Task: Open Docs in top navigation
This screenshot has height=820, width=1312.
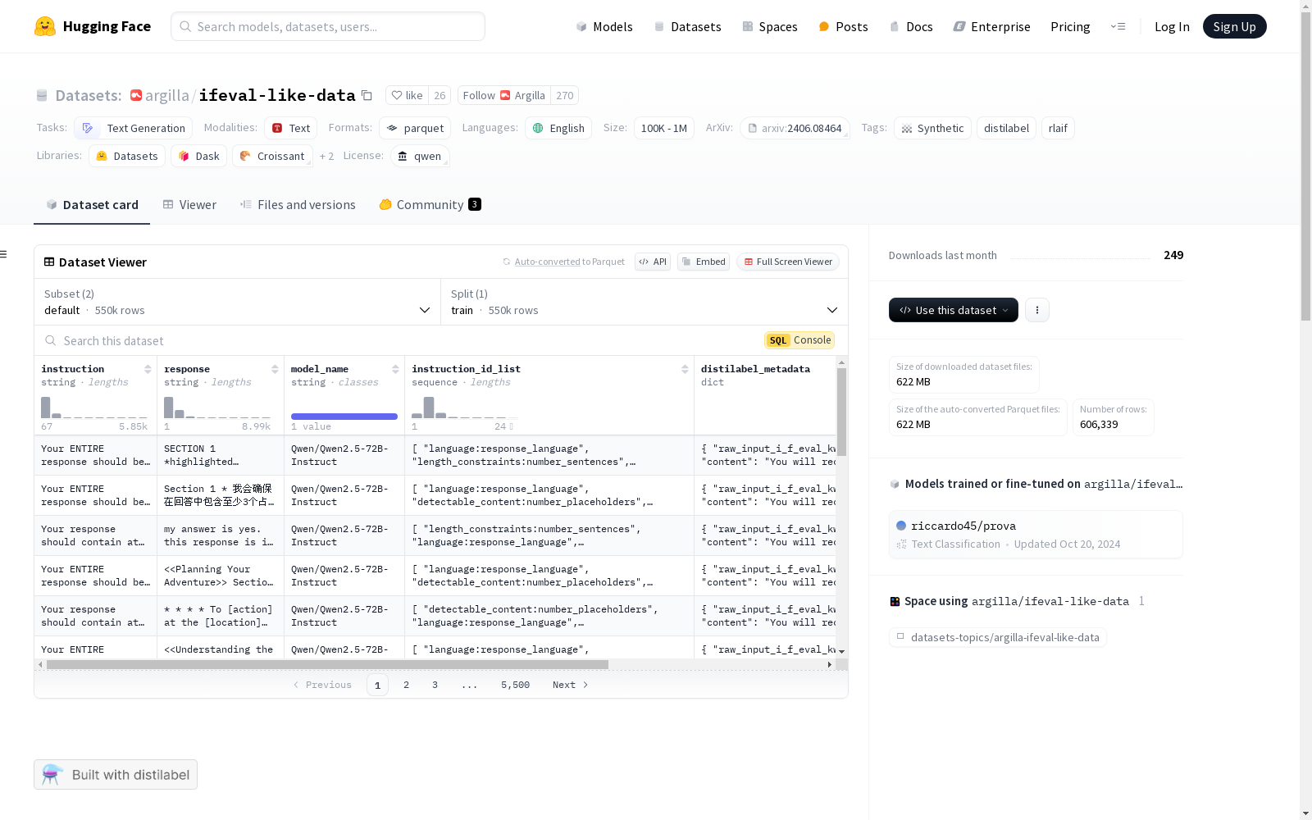Action: tap(911, 27)
